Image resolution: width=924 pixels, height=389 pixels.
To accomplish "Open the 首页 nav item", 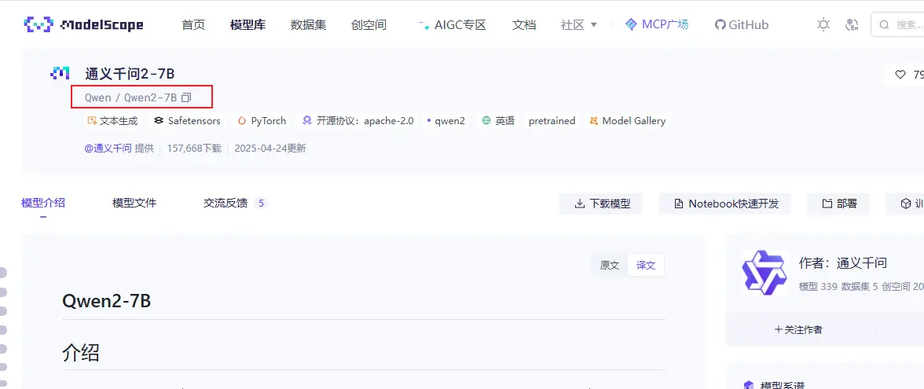I will pyautogui.click(x=193, y=25).
